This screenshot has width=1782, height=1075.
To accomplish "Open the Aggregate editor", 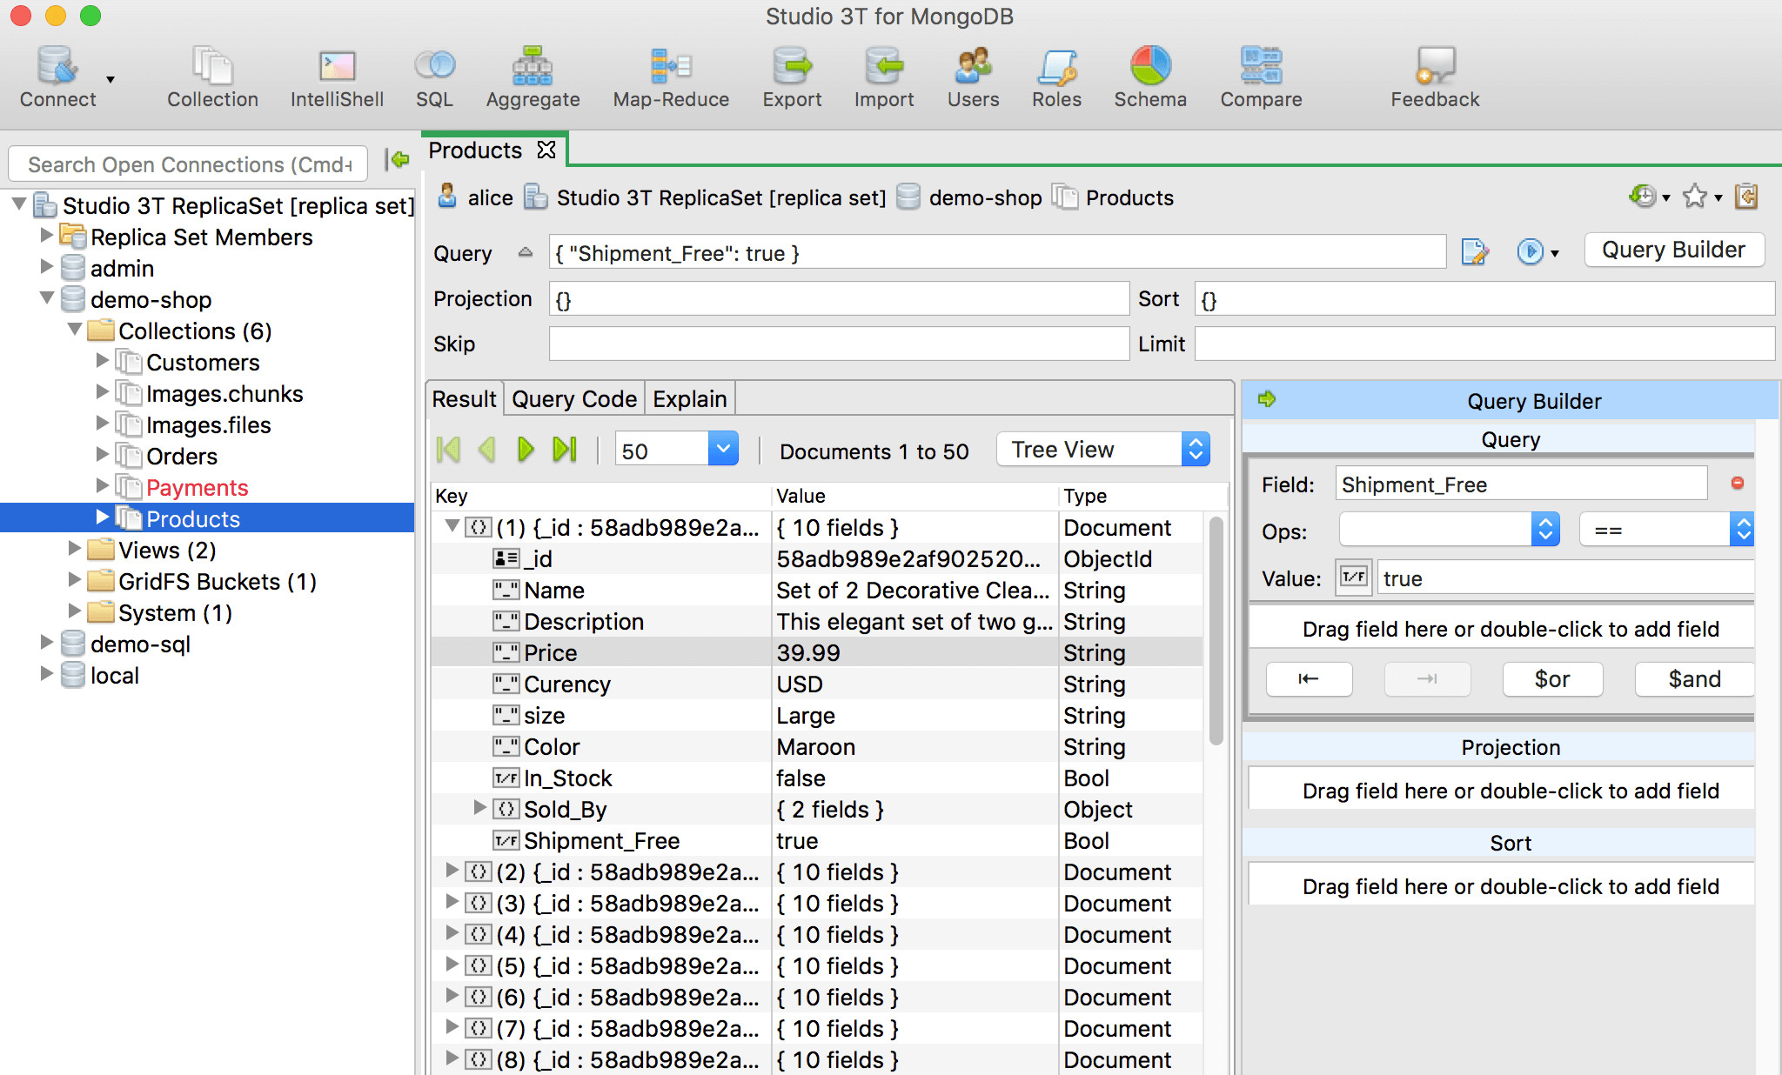I will (x=533, y=77).
